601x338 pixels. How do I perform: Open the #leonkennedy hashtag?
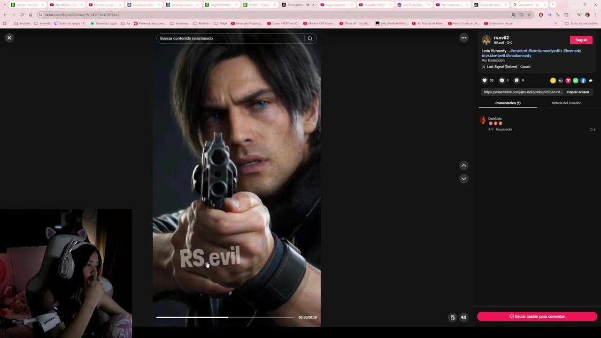(x=518, y=56)
